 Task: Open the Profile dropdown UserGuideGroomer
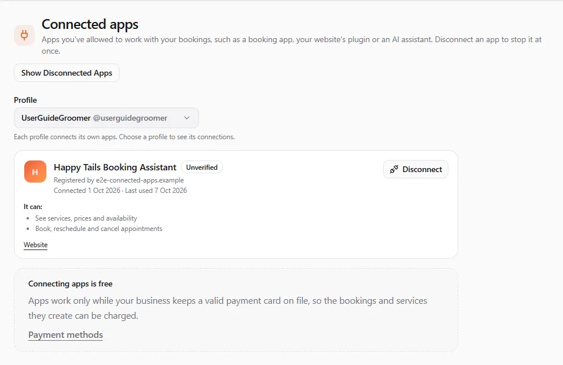[106, 118]
